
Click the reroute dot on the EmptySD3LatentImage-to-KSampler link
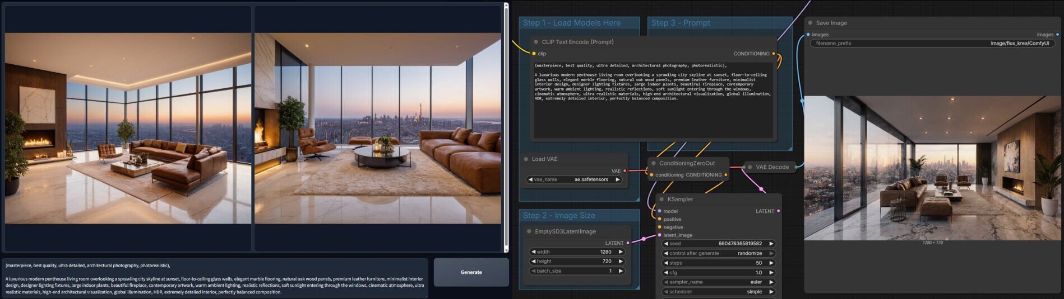643,239
